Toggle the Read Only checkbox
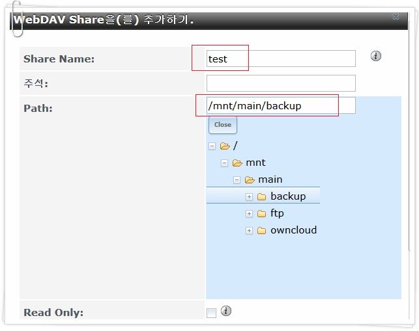Image resolution: width=419 pixels, height=331 pixels. pos(211,313)
